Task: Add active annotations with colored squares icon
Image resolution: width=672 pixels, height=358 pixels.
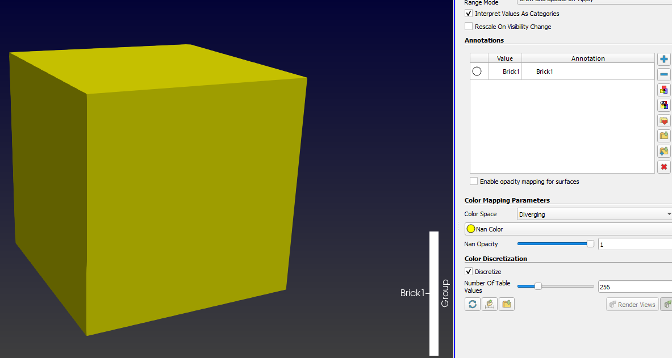Action: (x=663, y=90)
